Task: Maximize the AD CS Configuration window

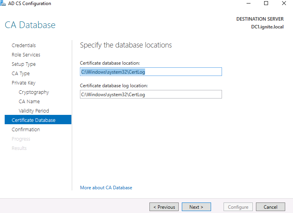Action: point(266,4)
